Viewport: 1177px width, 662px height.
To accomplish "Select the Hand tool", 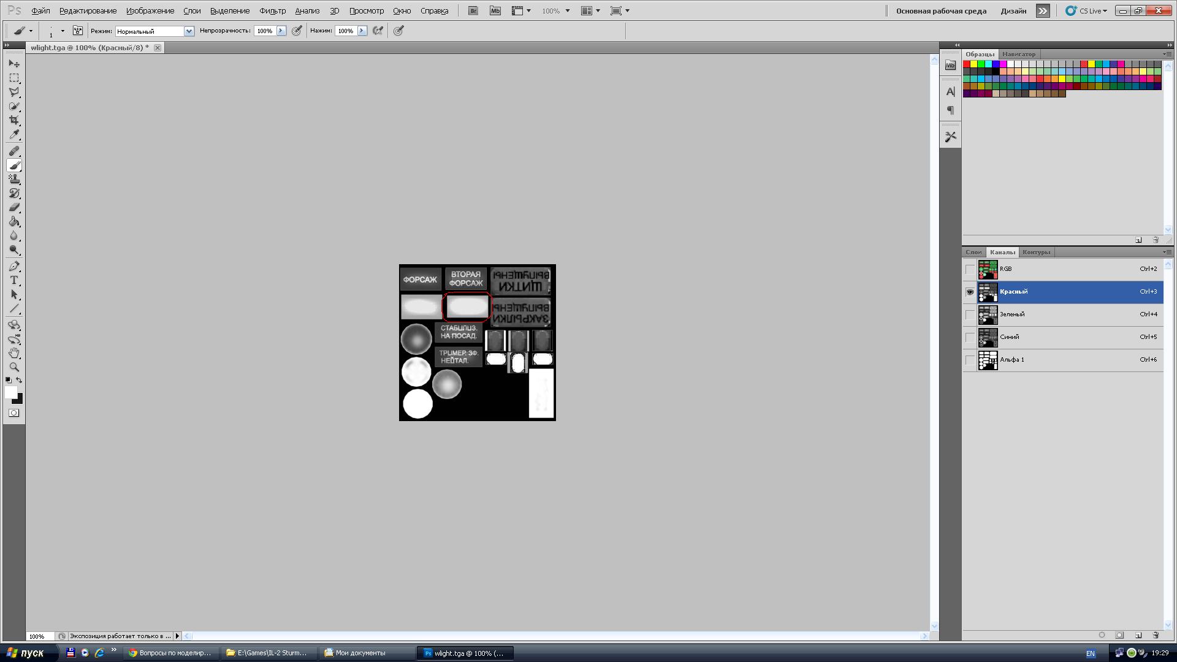I will tap(14, 353).
